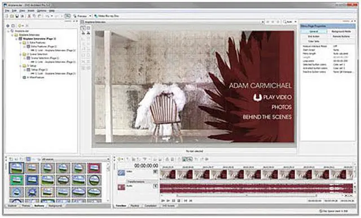
Task: Open the View menu
Action: [x=22, y=11]
